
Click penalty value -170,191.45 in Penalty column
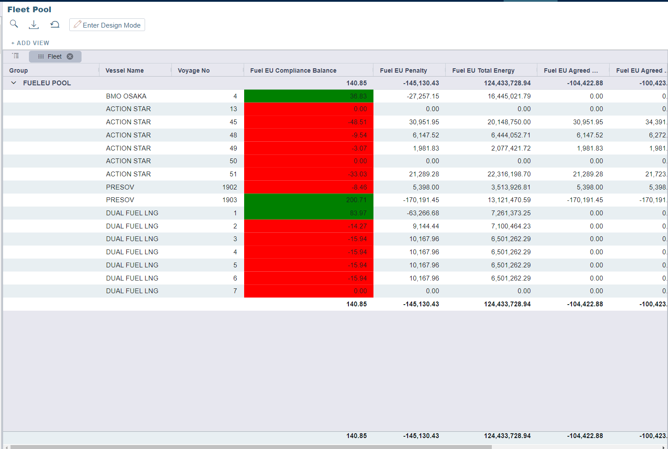point(421,200)
